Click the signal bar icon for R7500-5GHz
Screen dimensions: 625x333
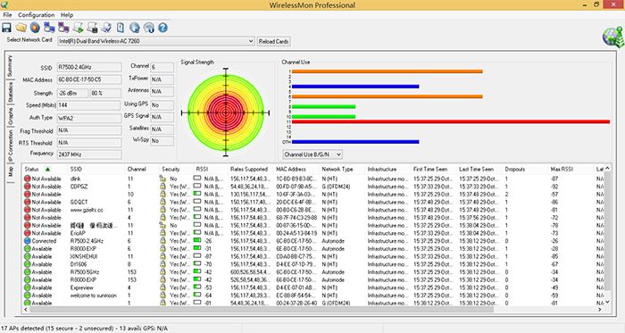click(x=197, y=271)
